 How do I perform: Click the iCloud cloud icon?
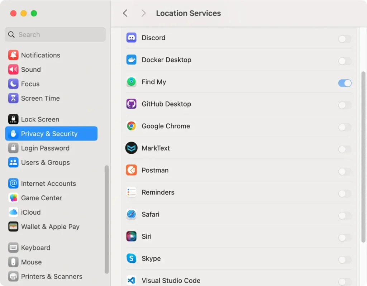click(13, 212)
